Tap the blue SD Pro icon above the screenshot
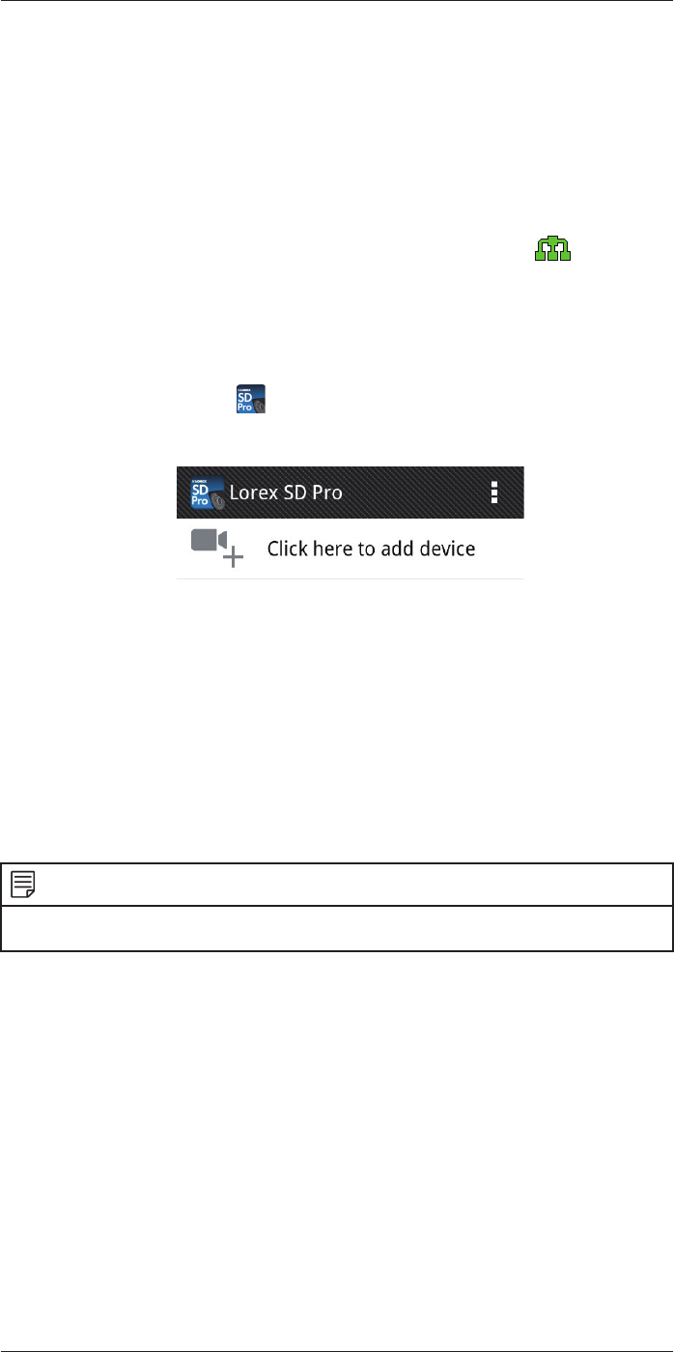The height and width of the screenshot is (1352, 674). [252, 400]
